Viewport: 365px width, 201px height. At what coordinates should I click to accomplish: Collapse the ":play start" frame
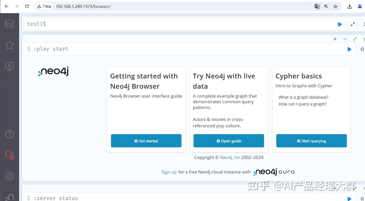(x=345, y=39)
